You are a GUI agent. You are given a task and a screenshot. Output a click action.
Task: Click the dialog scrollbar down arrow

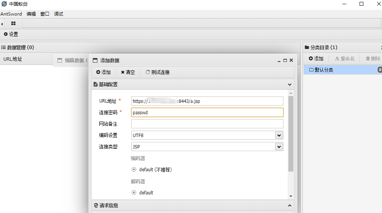291,196
